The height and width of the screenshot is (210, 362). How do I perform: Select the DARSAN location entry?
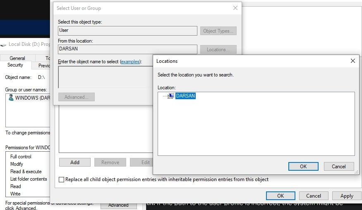click(x=185, y=96)
